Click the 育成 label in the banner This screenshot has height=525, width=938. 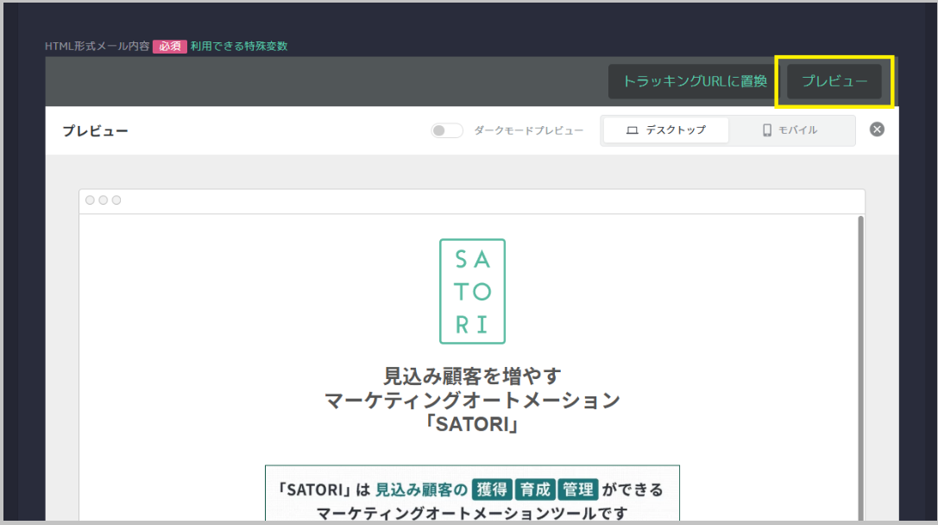click(x=535, y=490)
